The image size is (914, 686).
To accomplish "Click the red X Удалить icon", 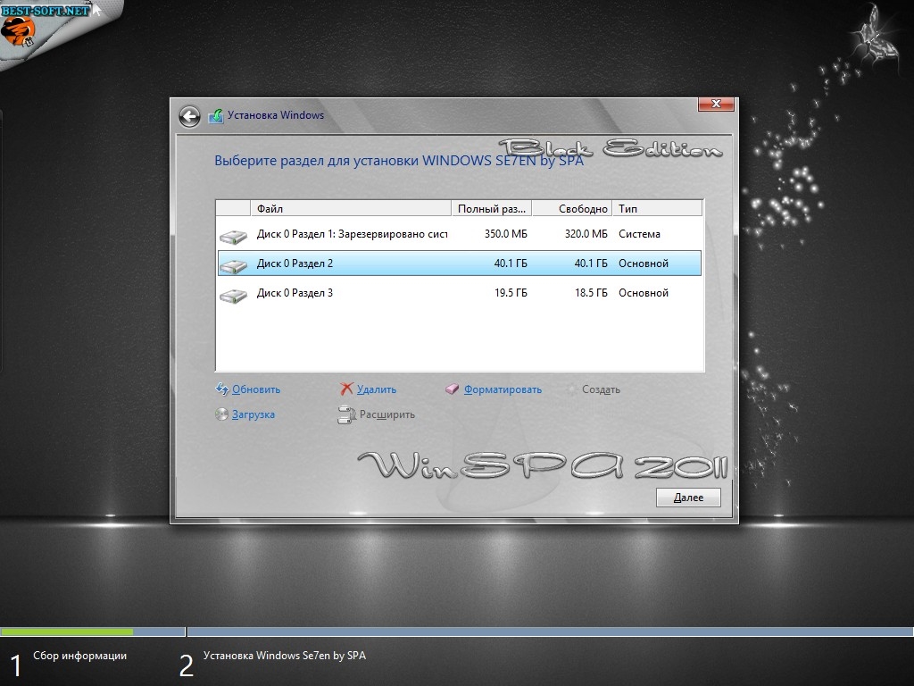I will point(347,389).
